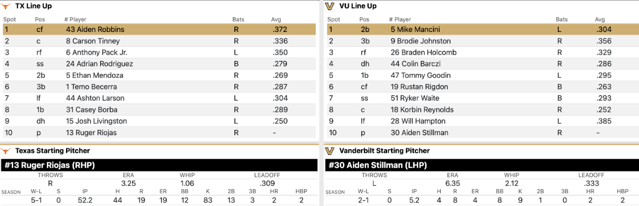Click the Vanderbilt V logo beside VU Line Up
This screenshot has height=206, width=639.
tap(329, 6)
